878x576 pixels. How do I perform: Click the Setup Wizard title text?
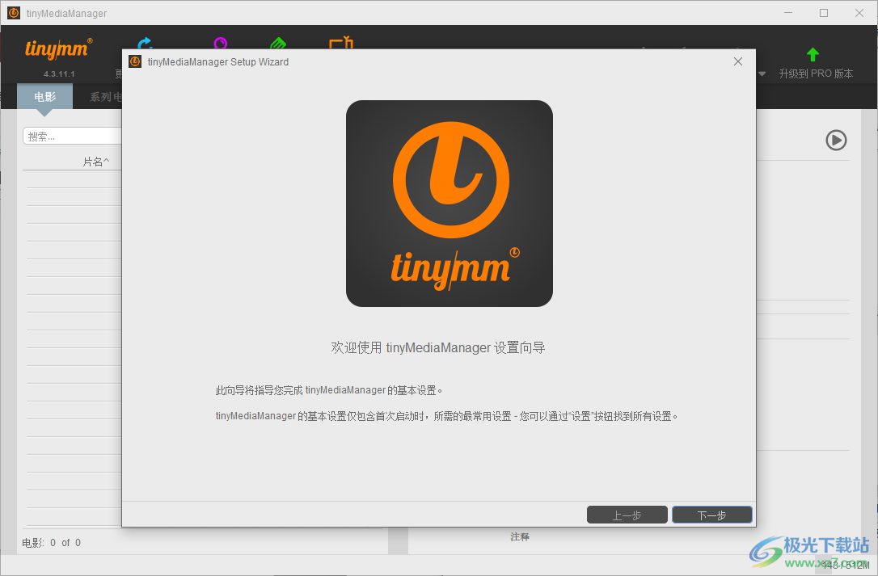point(218,61)
